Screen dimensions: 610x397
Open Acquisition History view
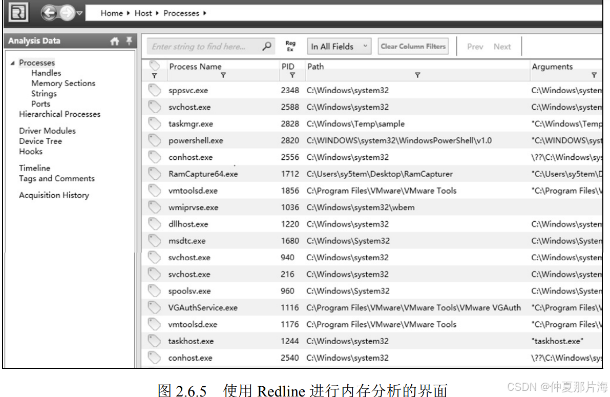pos(54,195)
